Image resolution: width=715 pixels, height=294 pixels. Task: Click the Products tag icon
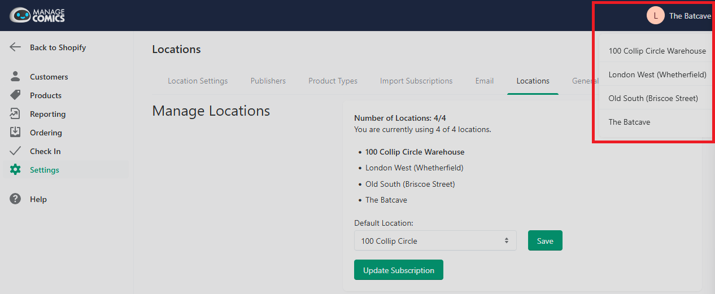[15, 95]
